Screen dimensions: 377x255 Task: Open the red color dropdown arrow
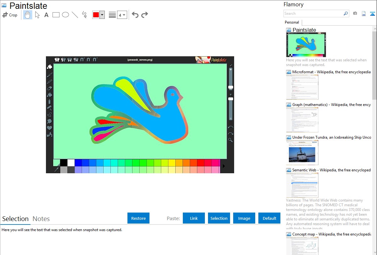coord(102,15)
